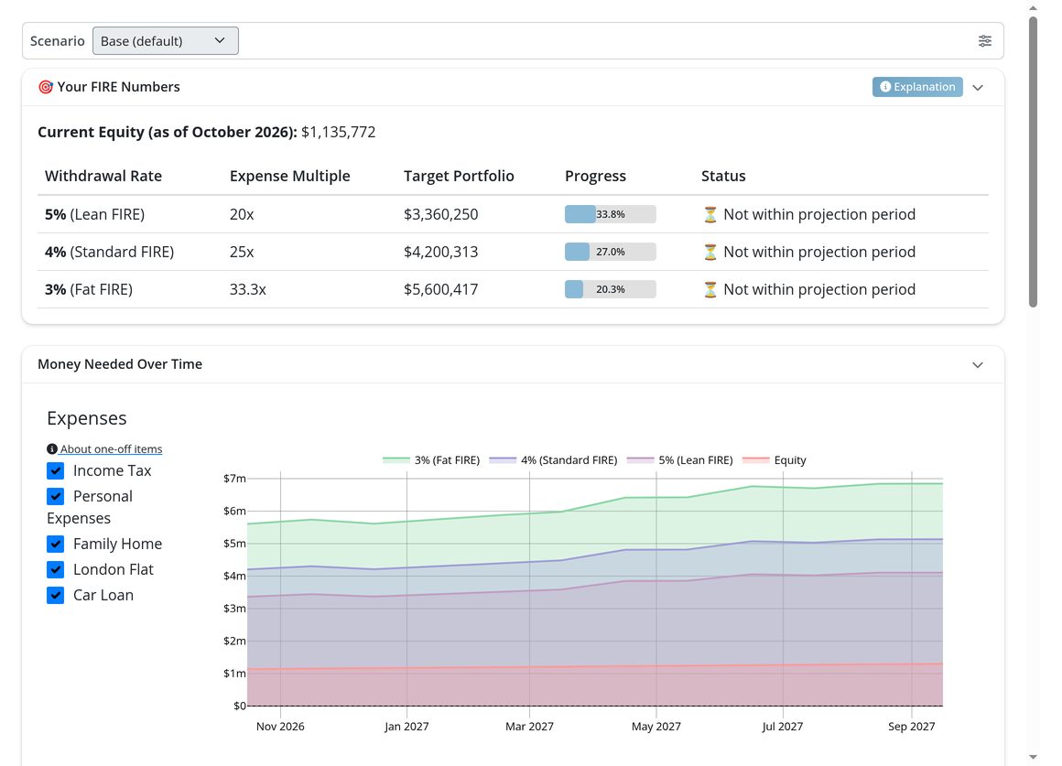Image resolution: width=1062 pixels, height=766 pixels.
Task: Click the Standard FIRE 27.0% progress bar
Action: [x=611, y=252]
